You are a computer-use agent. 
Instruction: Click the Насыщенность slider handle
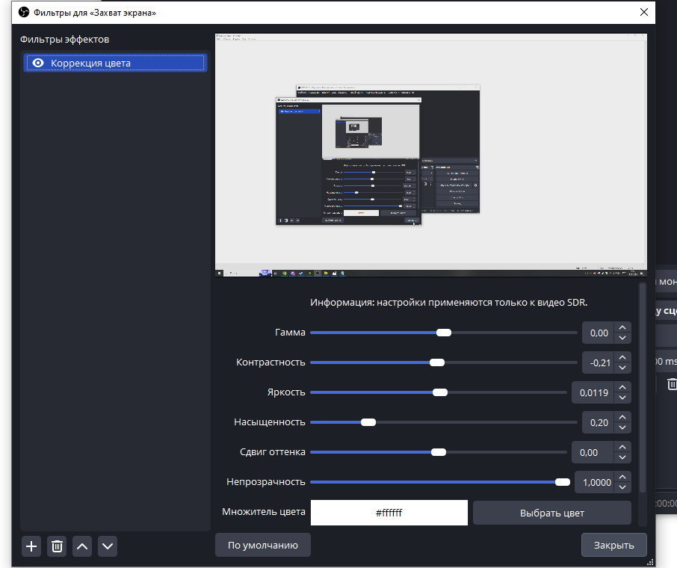(368, 422)
